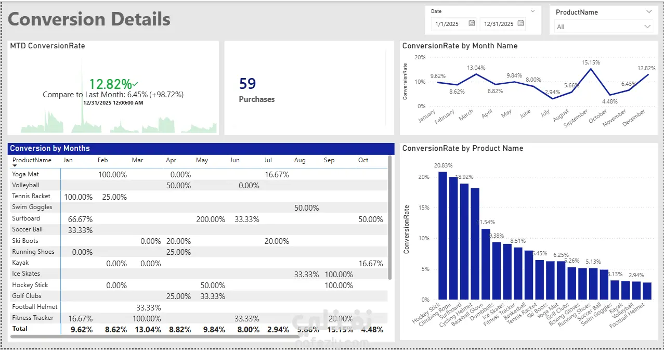Viewport: 664px width, 350px height.
Task: Click the Oct column header
Action: 363,160
